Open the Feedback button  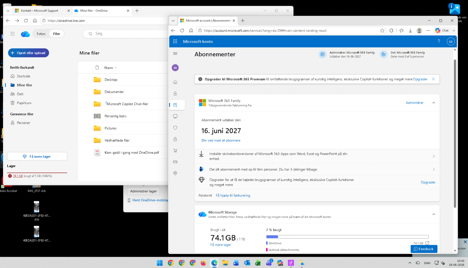point(424,249)
